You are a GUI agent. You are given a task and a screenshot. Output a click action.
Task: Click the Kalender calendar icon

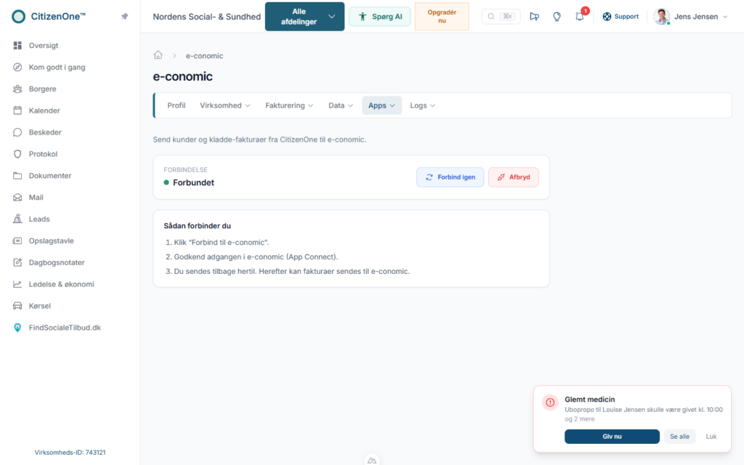point(17,110)
